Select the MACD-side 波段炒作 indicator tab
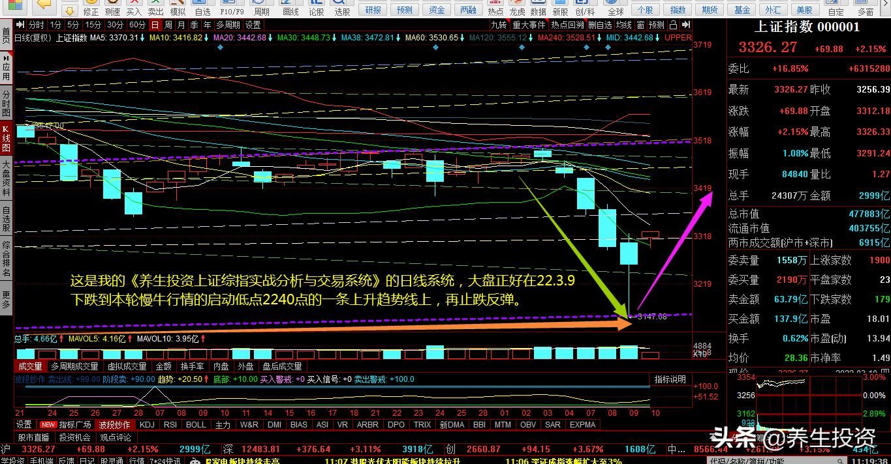The image size is (891, 464). [116, 424]
